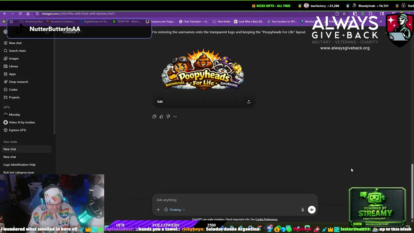Open the browser home button
The image size is (414, 233).
tap(28, 14)
